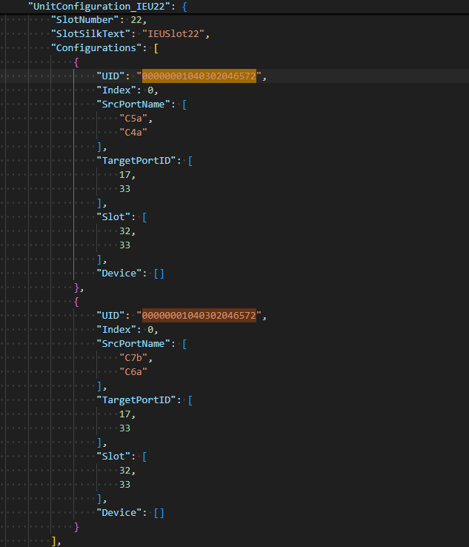Click the "SlotSilkText" key
The image size is (469, 547).
(87, 34)
